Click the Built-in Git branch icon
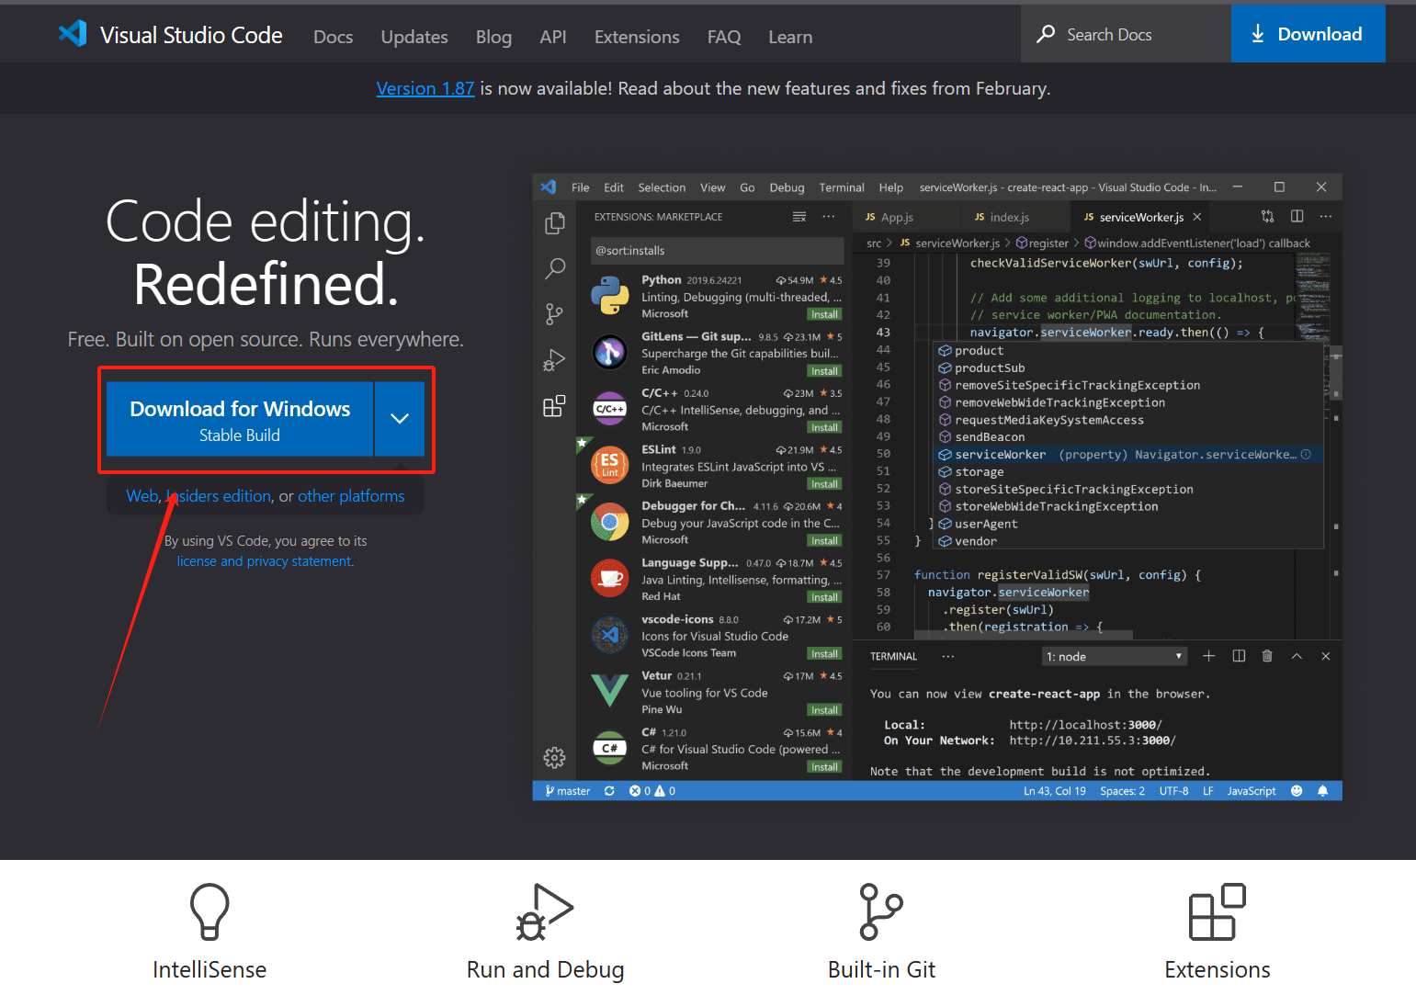This screenshot has height=995, width=1416. (x=881, y=911)
